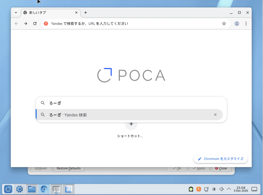Screen dimensions: 263x195
Task: Open the POCA start menu launcher
Action: pyautogui.click(x=8, y=189)
